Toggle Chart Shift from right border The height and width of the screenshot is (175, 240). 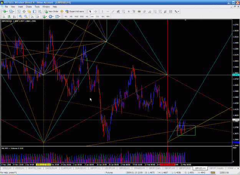(38, 17)
